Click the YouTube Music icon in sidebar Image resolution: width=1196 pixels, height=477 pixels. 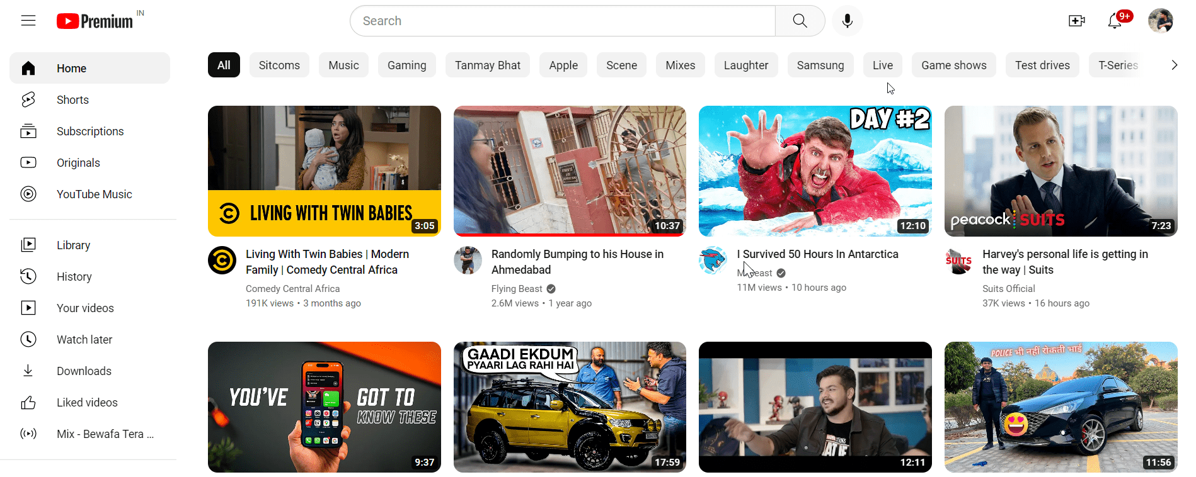(x=28, y=194)
